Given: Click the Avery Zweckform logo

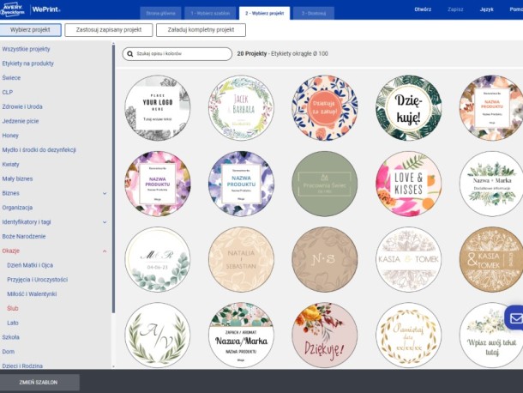Looking at the screenshot, I should tap(12, 9).
